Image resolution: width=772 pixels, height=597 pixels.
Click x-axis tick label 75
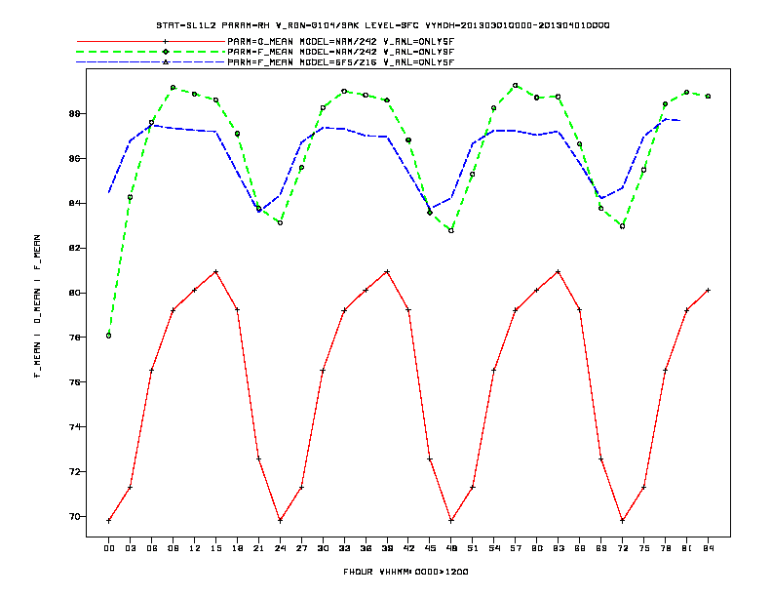pos(644,548)
